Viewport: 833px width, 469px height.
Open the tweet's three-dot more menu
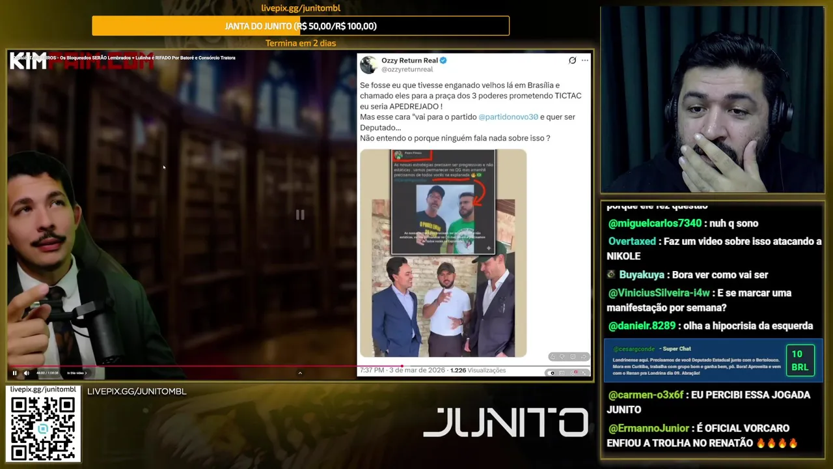tap(585, 61)
